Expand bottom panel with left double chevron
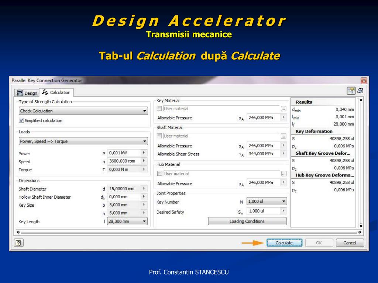Screen dimensions: 378x283 [18, 232]
